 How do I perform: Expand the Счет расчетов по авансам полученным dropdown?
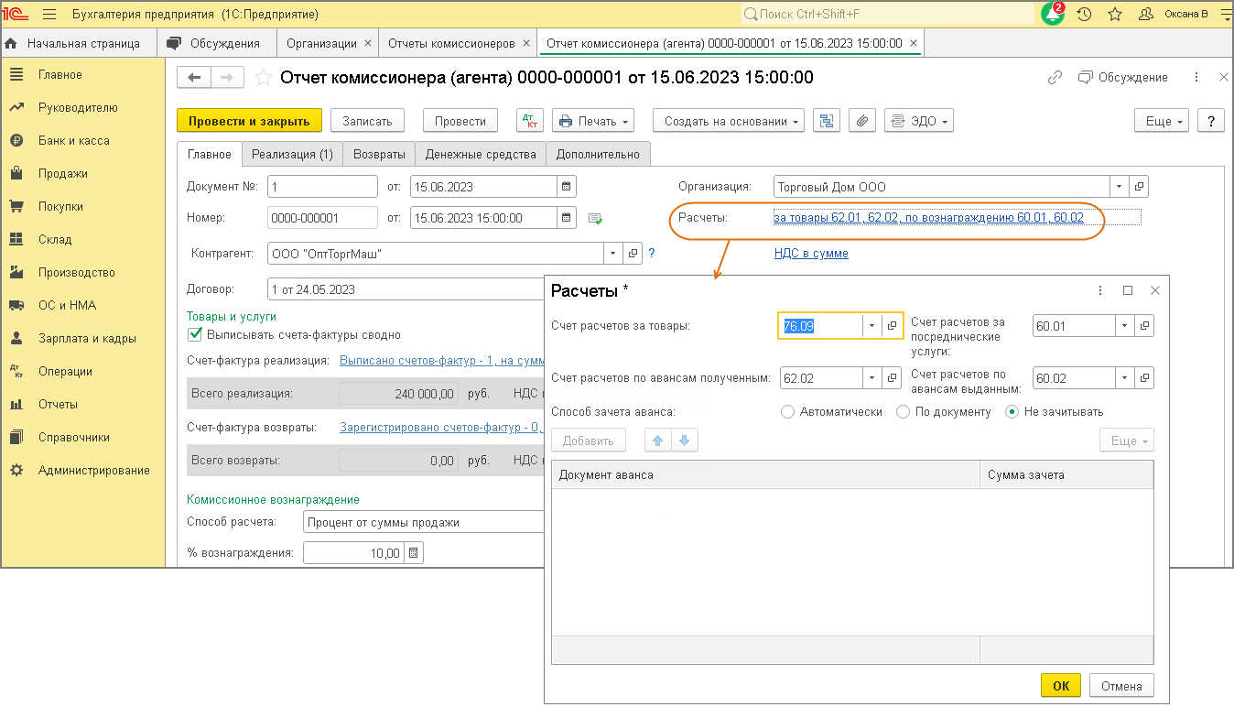point(872,377)
